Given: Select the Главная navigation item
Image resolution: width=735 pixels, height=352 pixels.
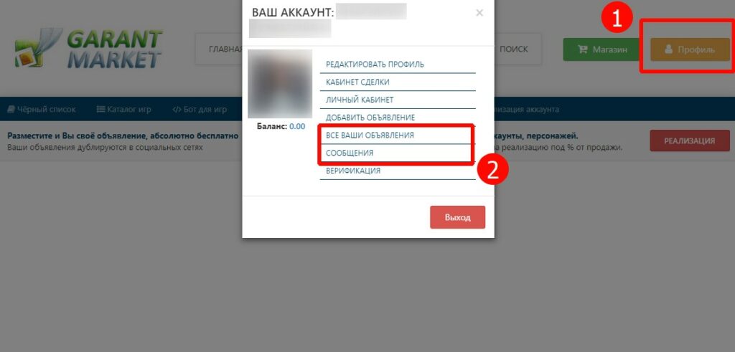Looking at the screenshot, I should pyautogui.click(x=223, y=49).
